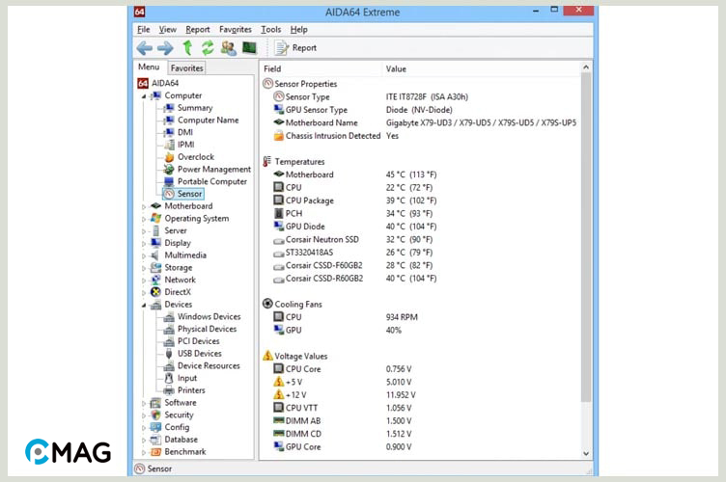Click the Config tree icon
The width and height of the screenshot is (726, 482).
[x=156, y=427]
